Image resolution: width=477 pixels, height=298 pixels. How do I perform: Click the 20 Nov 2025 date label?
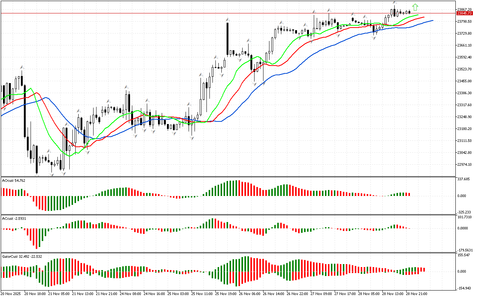10,294
